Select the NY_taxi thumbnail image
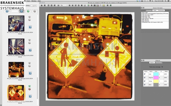171x106 pixels. pos(16,70)
